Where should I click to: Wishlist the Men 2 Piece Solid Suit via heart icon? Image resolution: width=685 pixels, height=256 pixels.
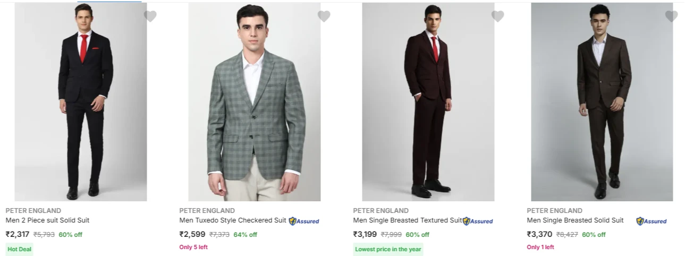click(x=150, y=16)
